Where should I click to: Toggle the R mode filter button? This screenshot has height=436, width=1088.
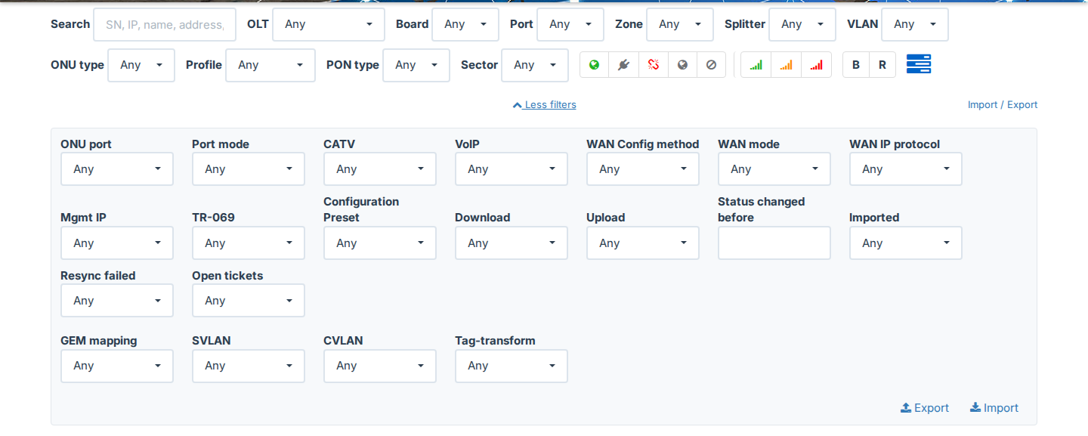coord(882,65)
